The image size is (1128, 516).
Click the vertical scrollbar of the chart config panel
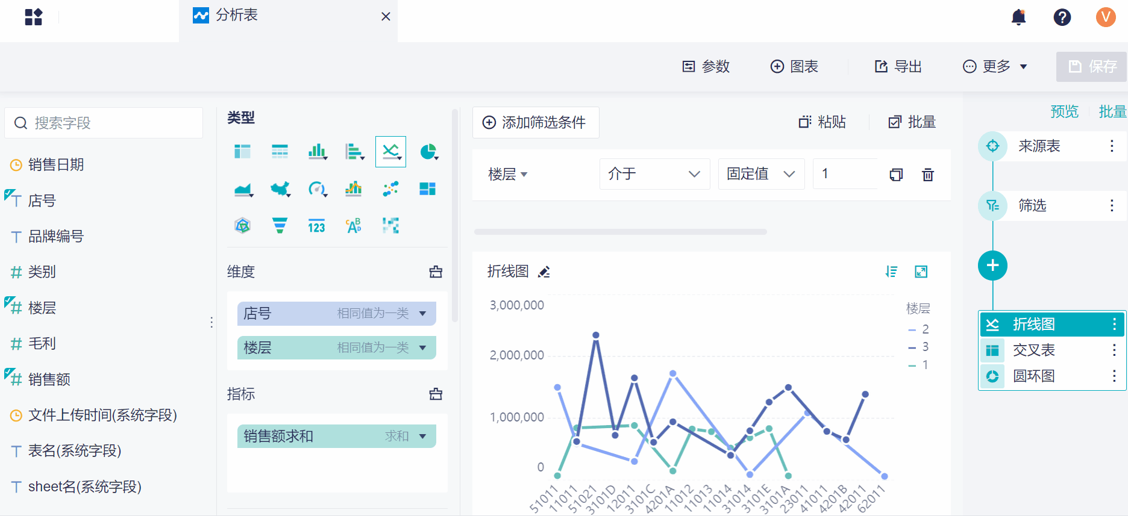coord(455,216)
